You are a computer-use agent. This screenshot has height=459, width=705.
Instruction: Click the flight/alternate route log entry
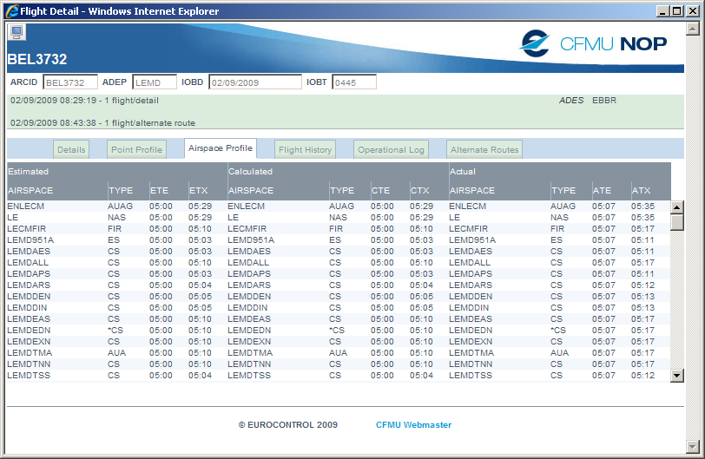tap(103, 122)
